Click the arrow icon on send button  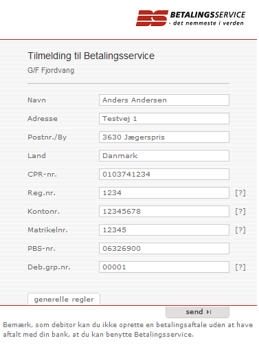209,312
